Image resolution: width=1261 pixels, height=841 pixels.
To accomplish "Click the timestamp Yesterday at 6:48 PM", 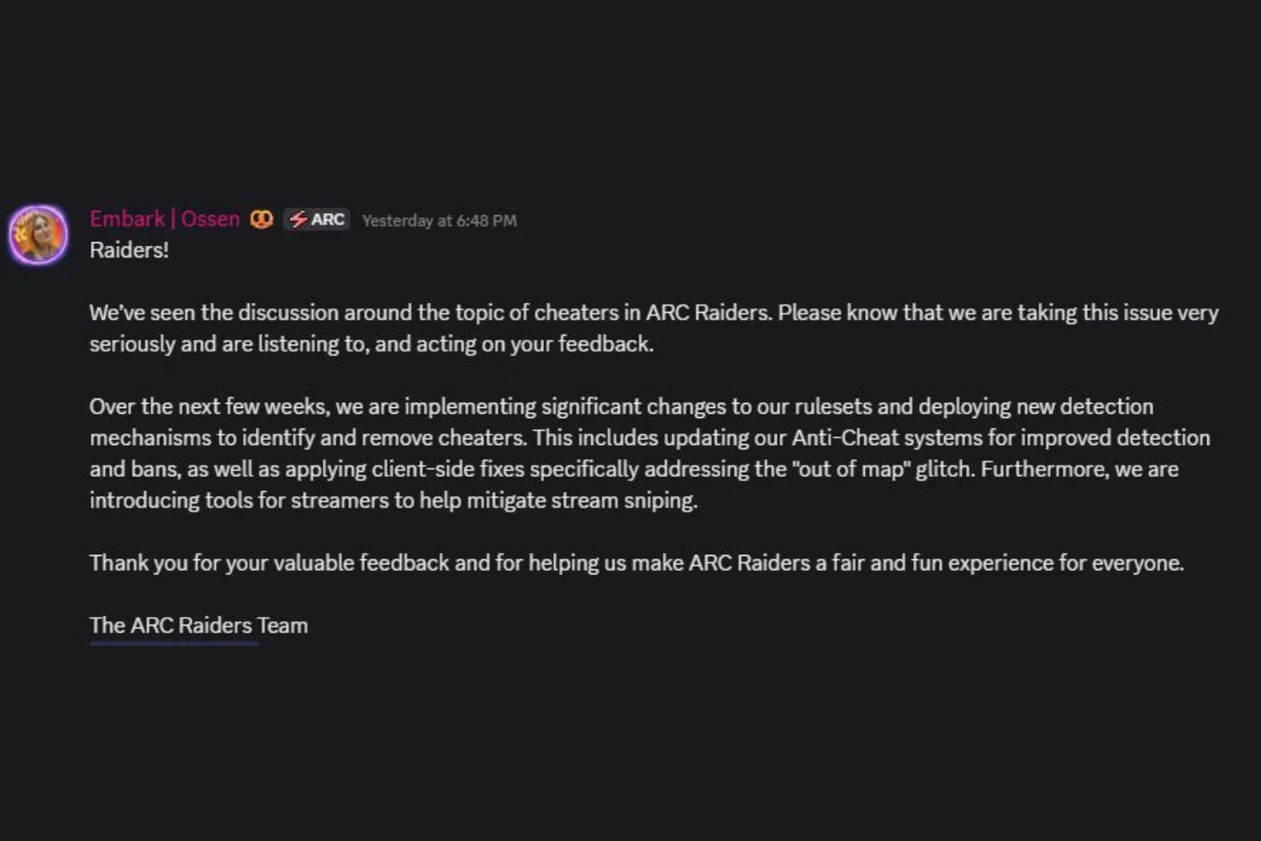I will tap(439, 220).
